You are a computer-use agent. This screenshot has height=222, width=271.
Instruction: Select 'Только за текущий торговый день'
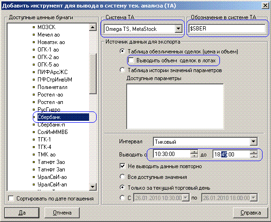coord(122,188)
